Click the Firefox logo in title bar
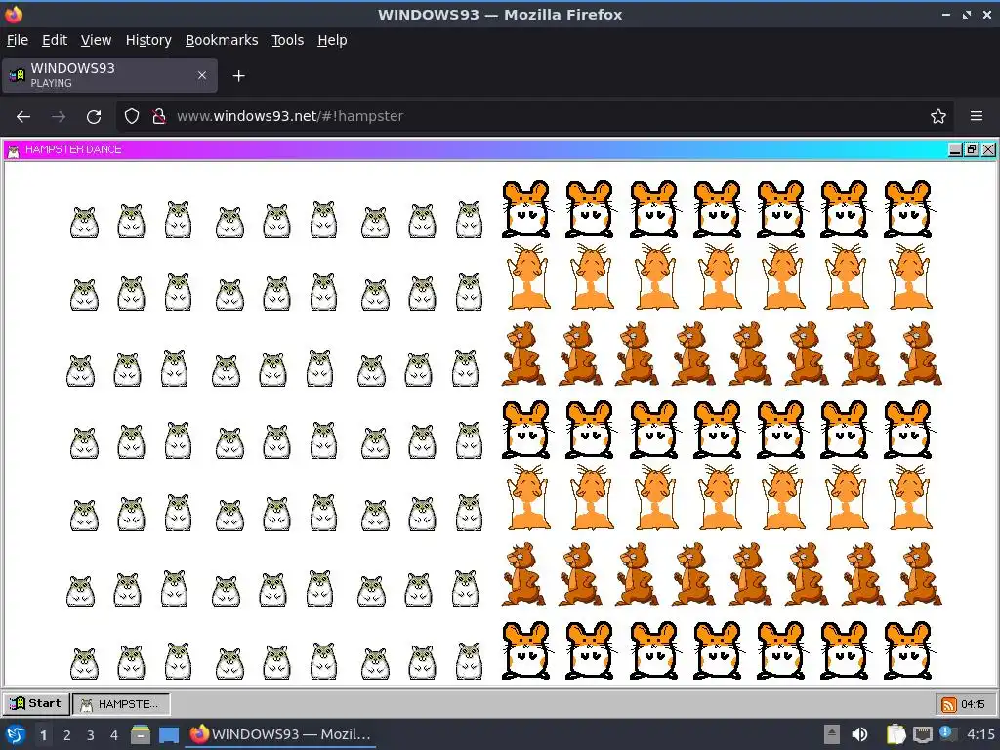This screenshot has height=750, width=1000. [x=14, y=14]
